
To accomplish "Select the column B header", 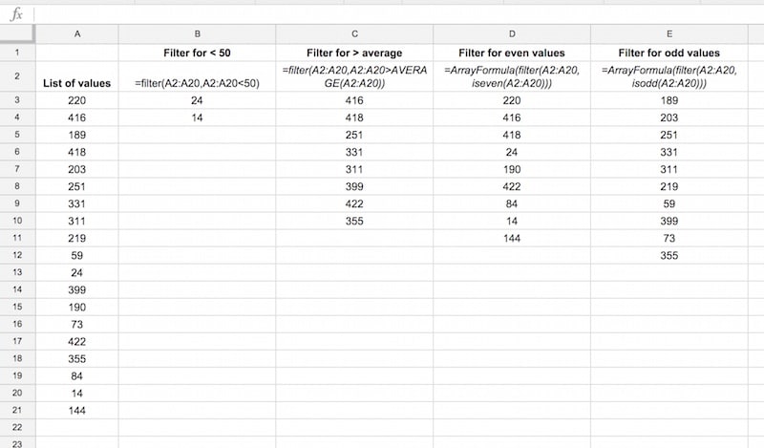I will tap(197, 33).
